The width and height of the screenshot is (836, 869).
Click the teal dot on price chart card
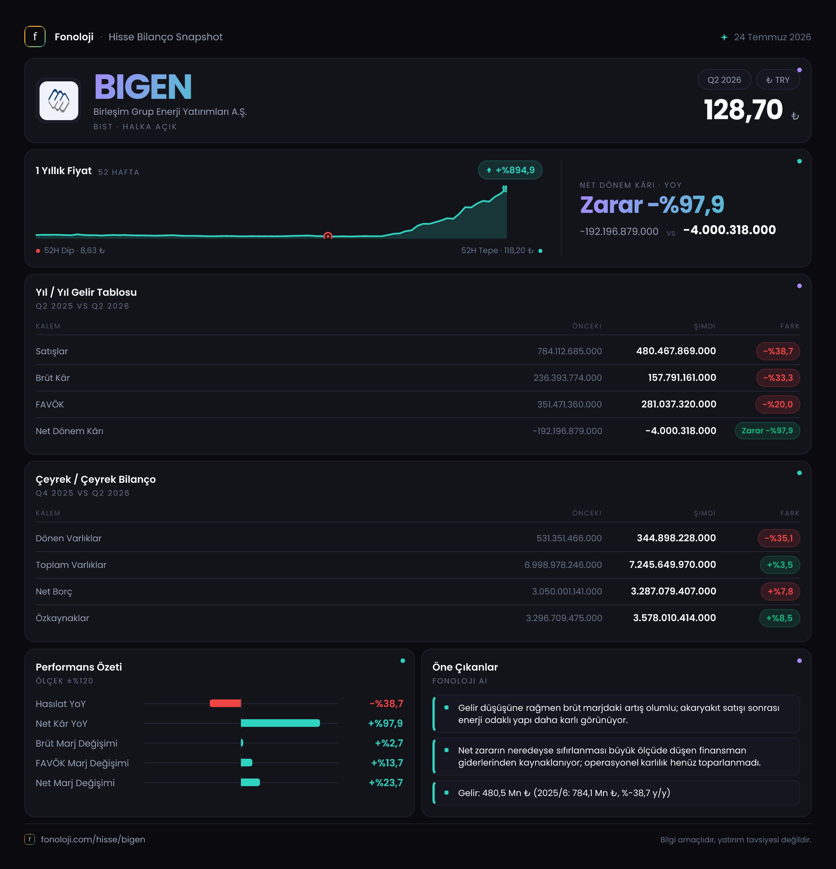coord(799,162)
